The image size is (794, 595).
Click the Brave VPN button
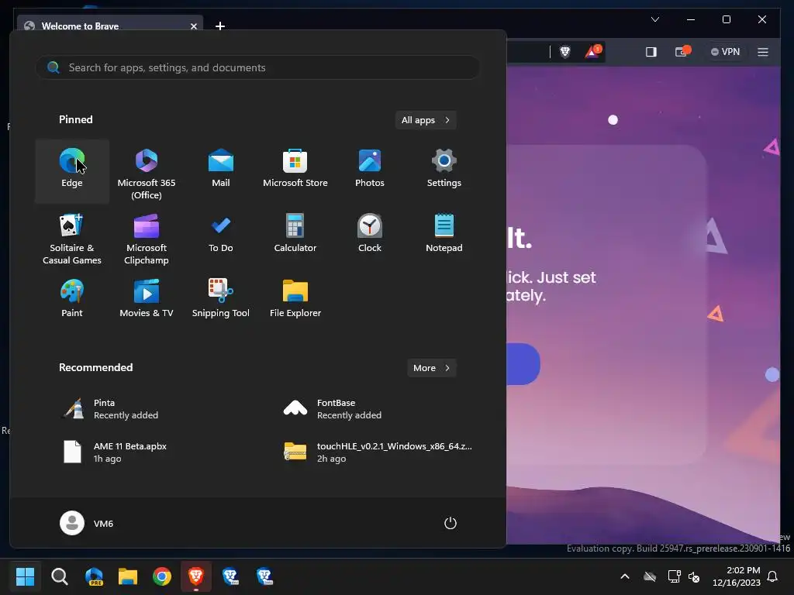click(725, 52)
